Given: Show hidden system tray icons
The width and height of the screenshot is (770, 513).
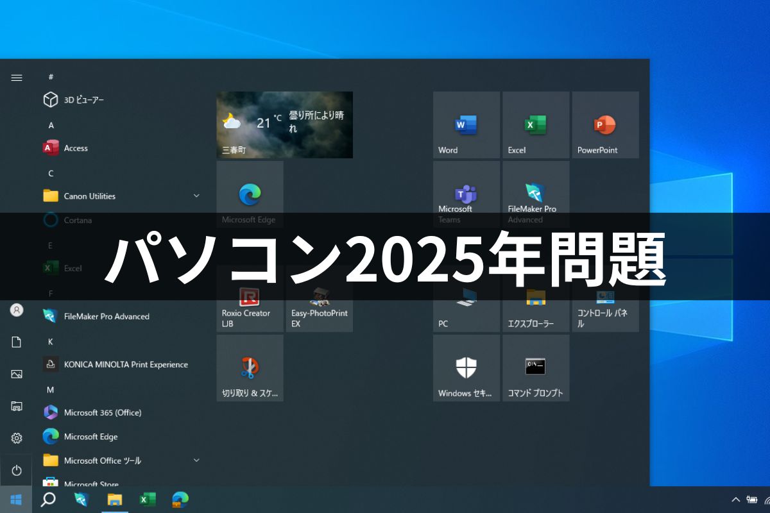Looking at the screenshot, I should point(736,499).
